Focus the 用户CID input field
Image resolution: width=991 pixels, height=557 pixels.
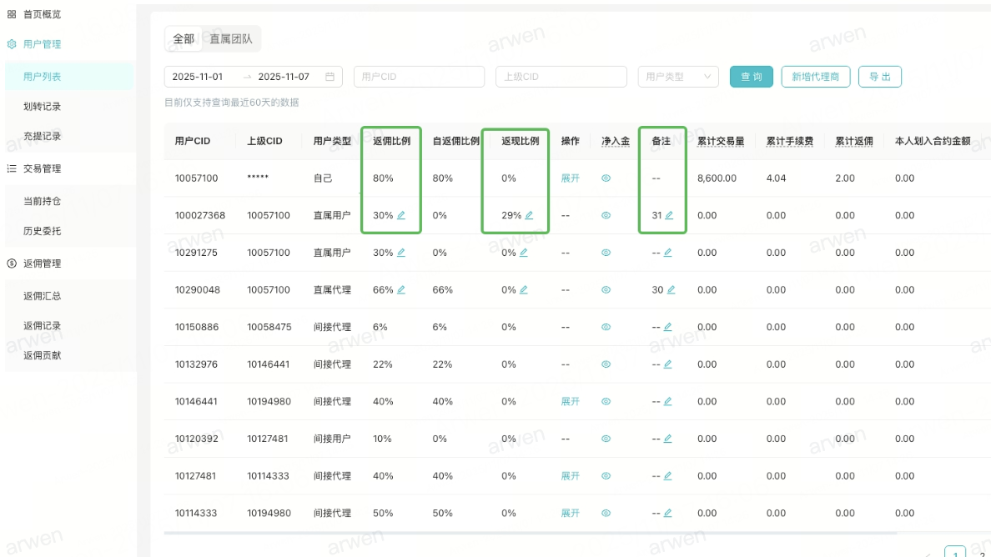419,77
